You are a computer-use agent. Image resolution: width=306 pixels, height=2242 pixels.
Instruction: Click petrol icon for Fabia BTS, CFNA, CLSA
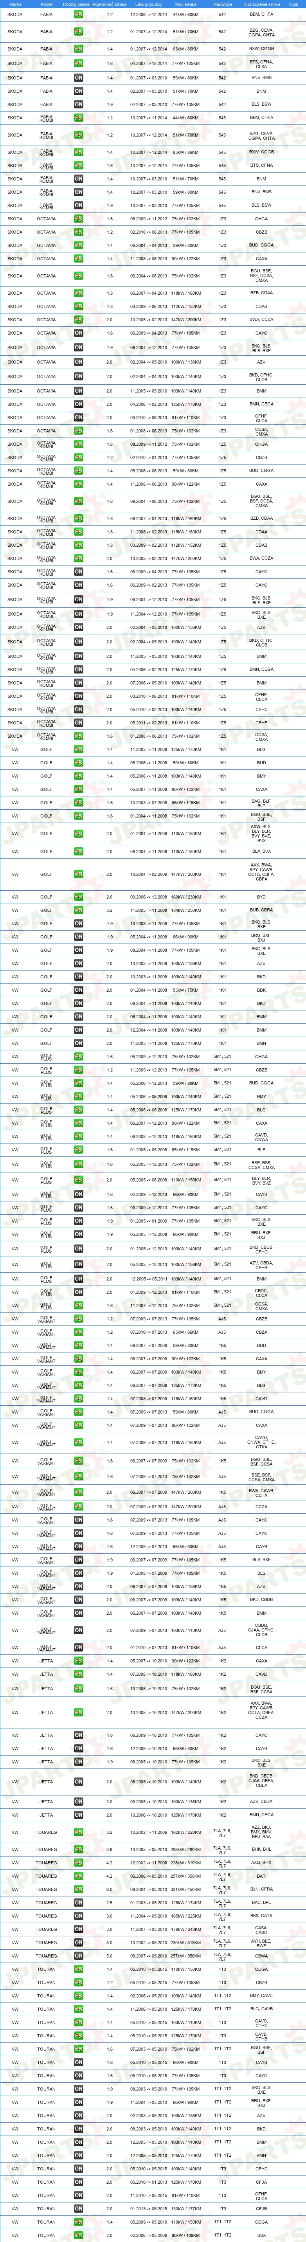78,63
